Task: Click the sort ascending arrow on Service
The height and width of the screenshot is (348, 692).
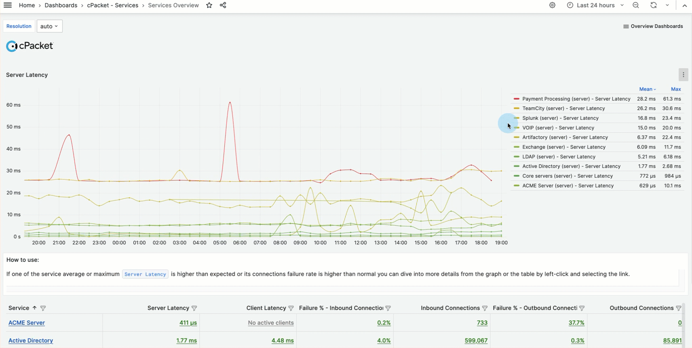Action: [x=34, y=308]
